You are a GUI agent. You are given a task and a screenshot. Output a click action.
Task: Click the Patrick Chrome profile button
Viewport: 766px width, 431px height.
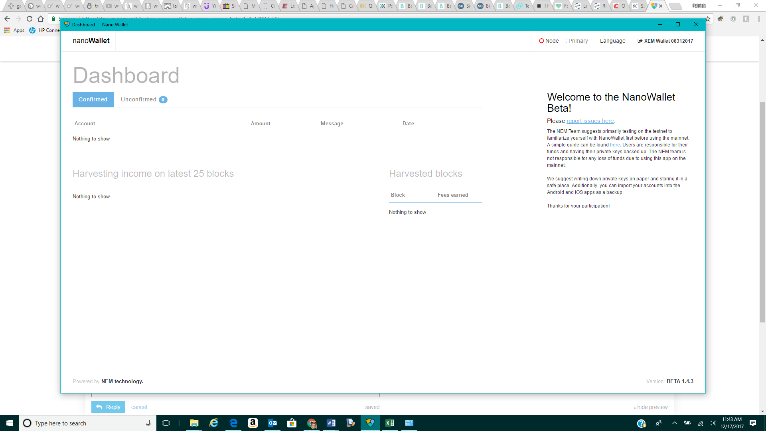coord(699,6)
